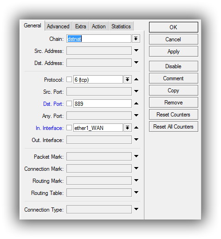Expand the Dst. Address field arrow
This screenshot has height=239, width=221.
(136, 63)
